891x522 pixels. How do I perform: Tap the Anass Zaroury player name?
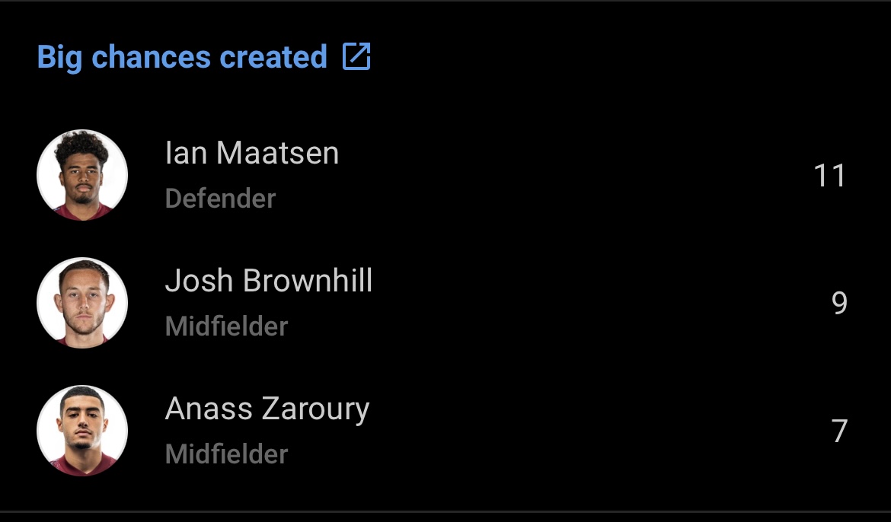267,409
